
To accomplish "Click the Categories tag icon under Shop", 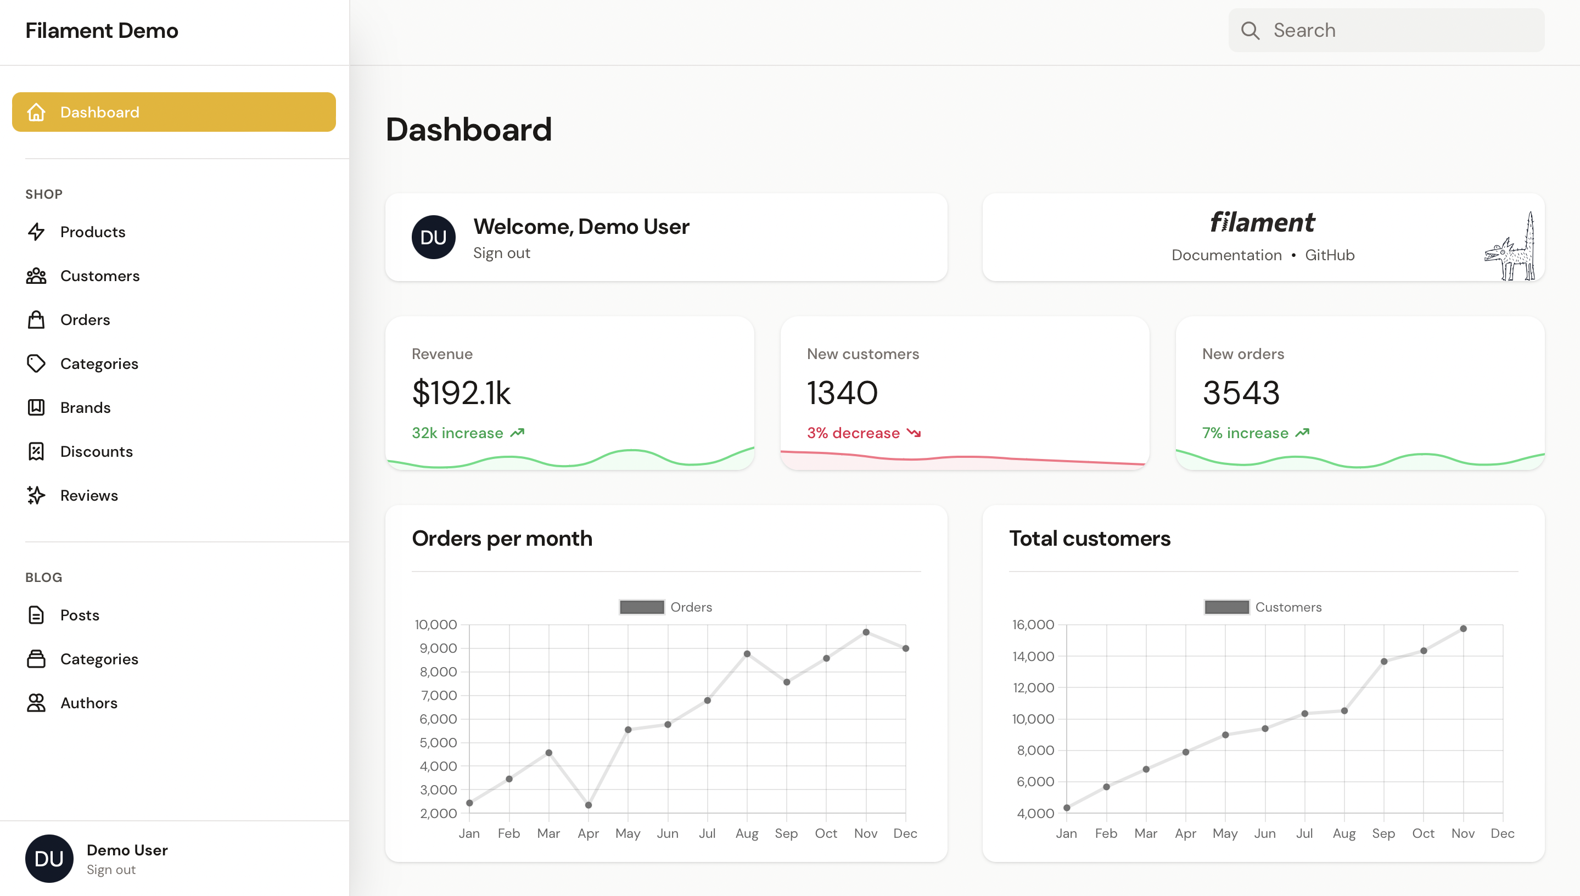I will 36,363.
